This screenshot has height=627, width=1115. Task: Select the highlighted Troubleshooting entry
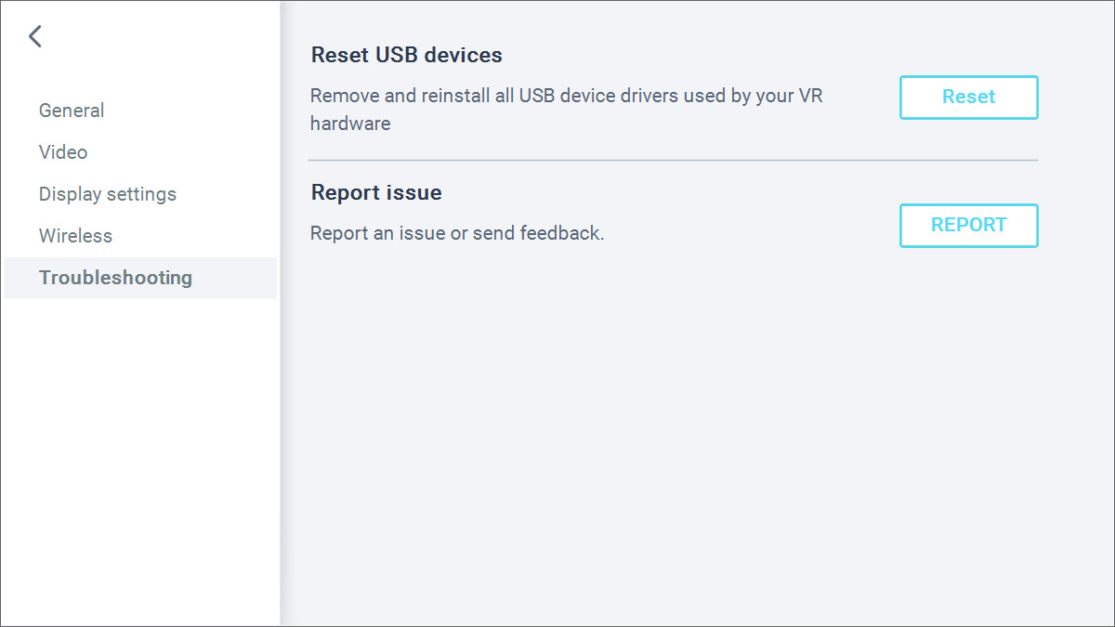tap(115, 277)
